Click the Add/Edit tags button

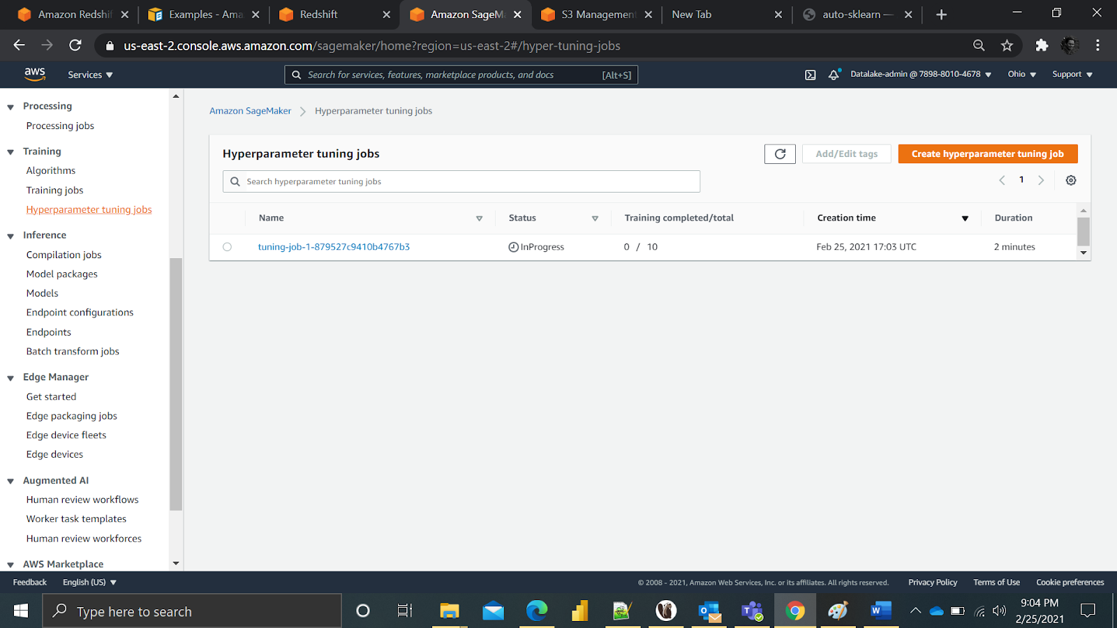click(x=847, y=154)
